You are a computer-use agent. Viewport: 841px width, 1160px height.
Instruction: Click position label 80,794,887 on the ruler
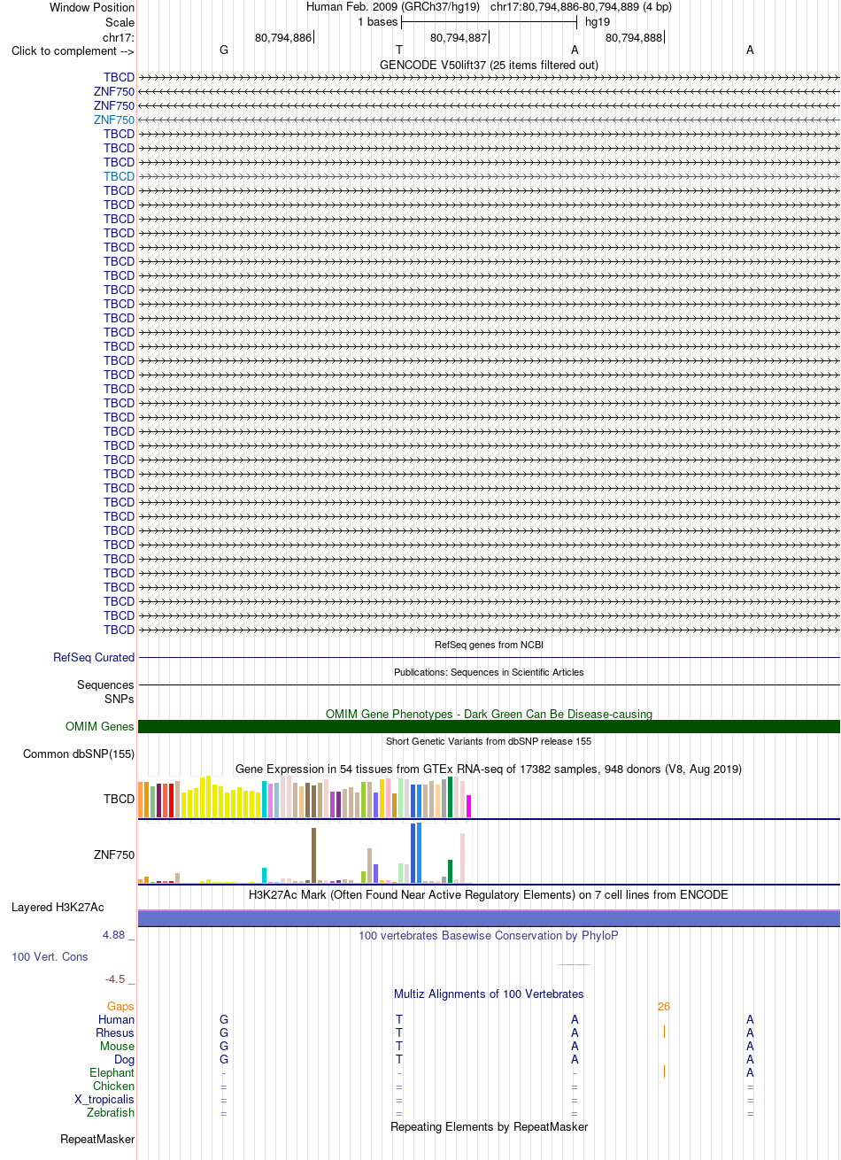459,37
